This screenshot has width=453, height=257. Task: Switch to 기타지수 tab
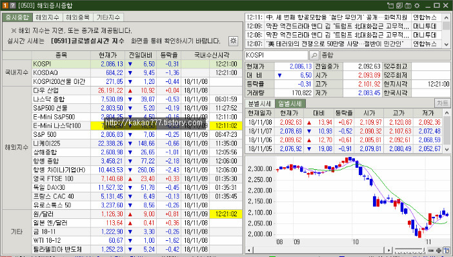click(x=108, y=17)
